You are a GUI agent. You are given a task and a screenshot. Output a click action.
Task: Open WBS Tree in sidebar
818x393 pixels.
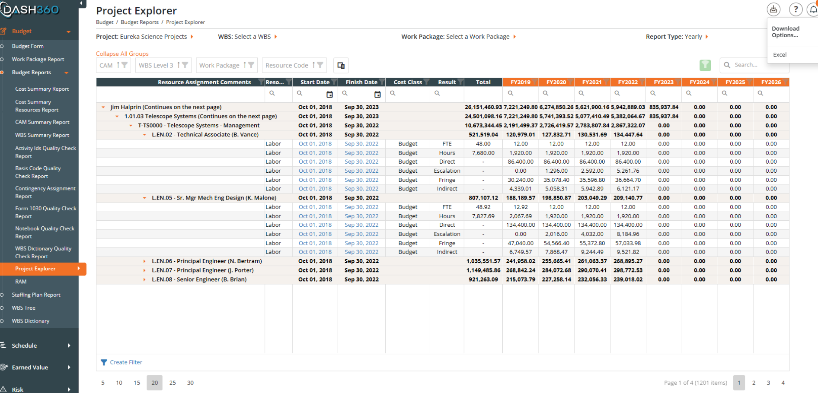pyautogui.click(x=24, y=308)
